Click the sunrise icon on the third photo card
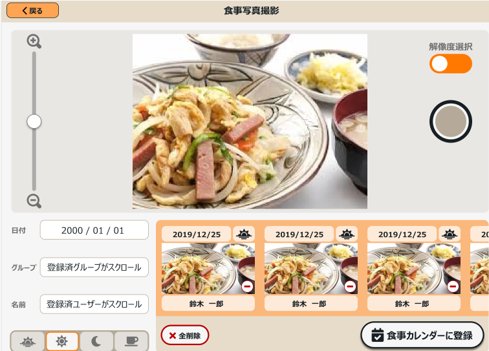Screen dimensions: 489x351 (450, 234)
